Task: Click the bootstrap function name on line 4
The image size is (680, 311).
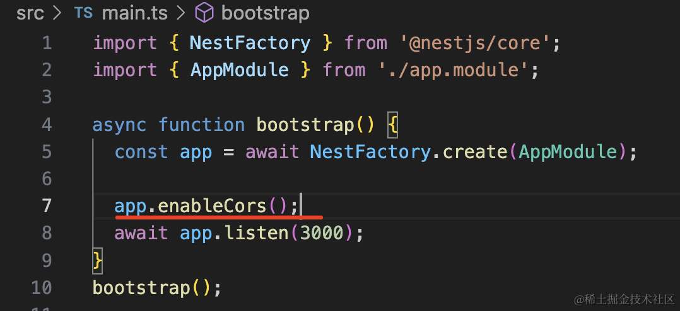Action: [305, 125]
